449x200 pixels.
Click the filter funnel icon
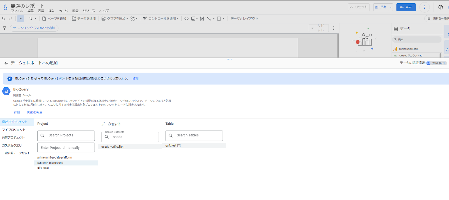(x=4, y=28)
